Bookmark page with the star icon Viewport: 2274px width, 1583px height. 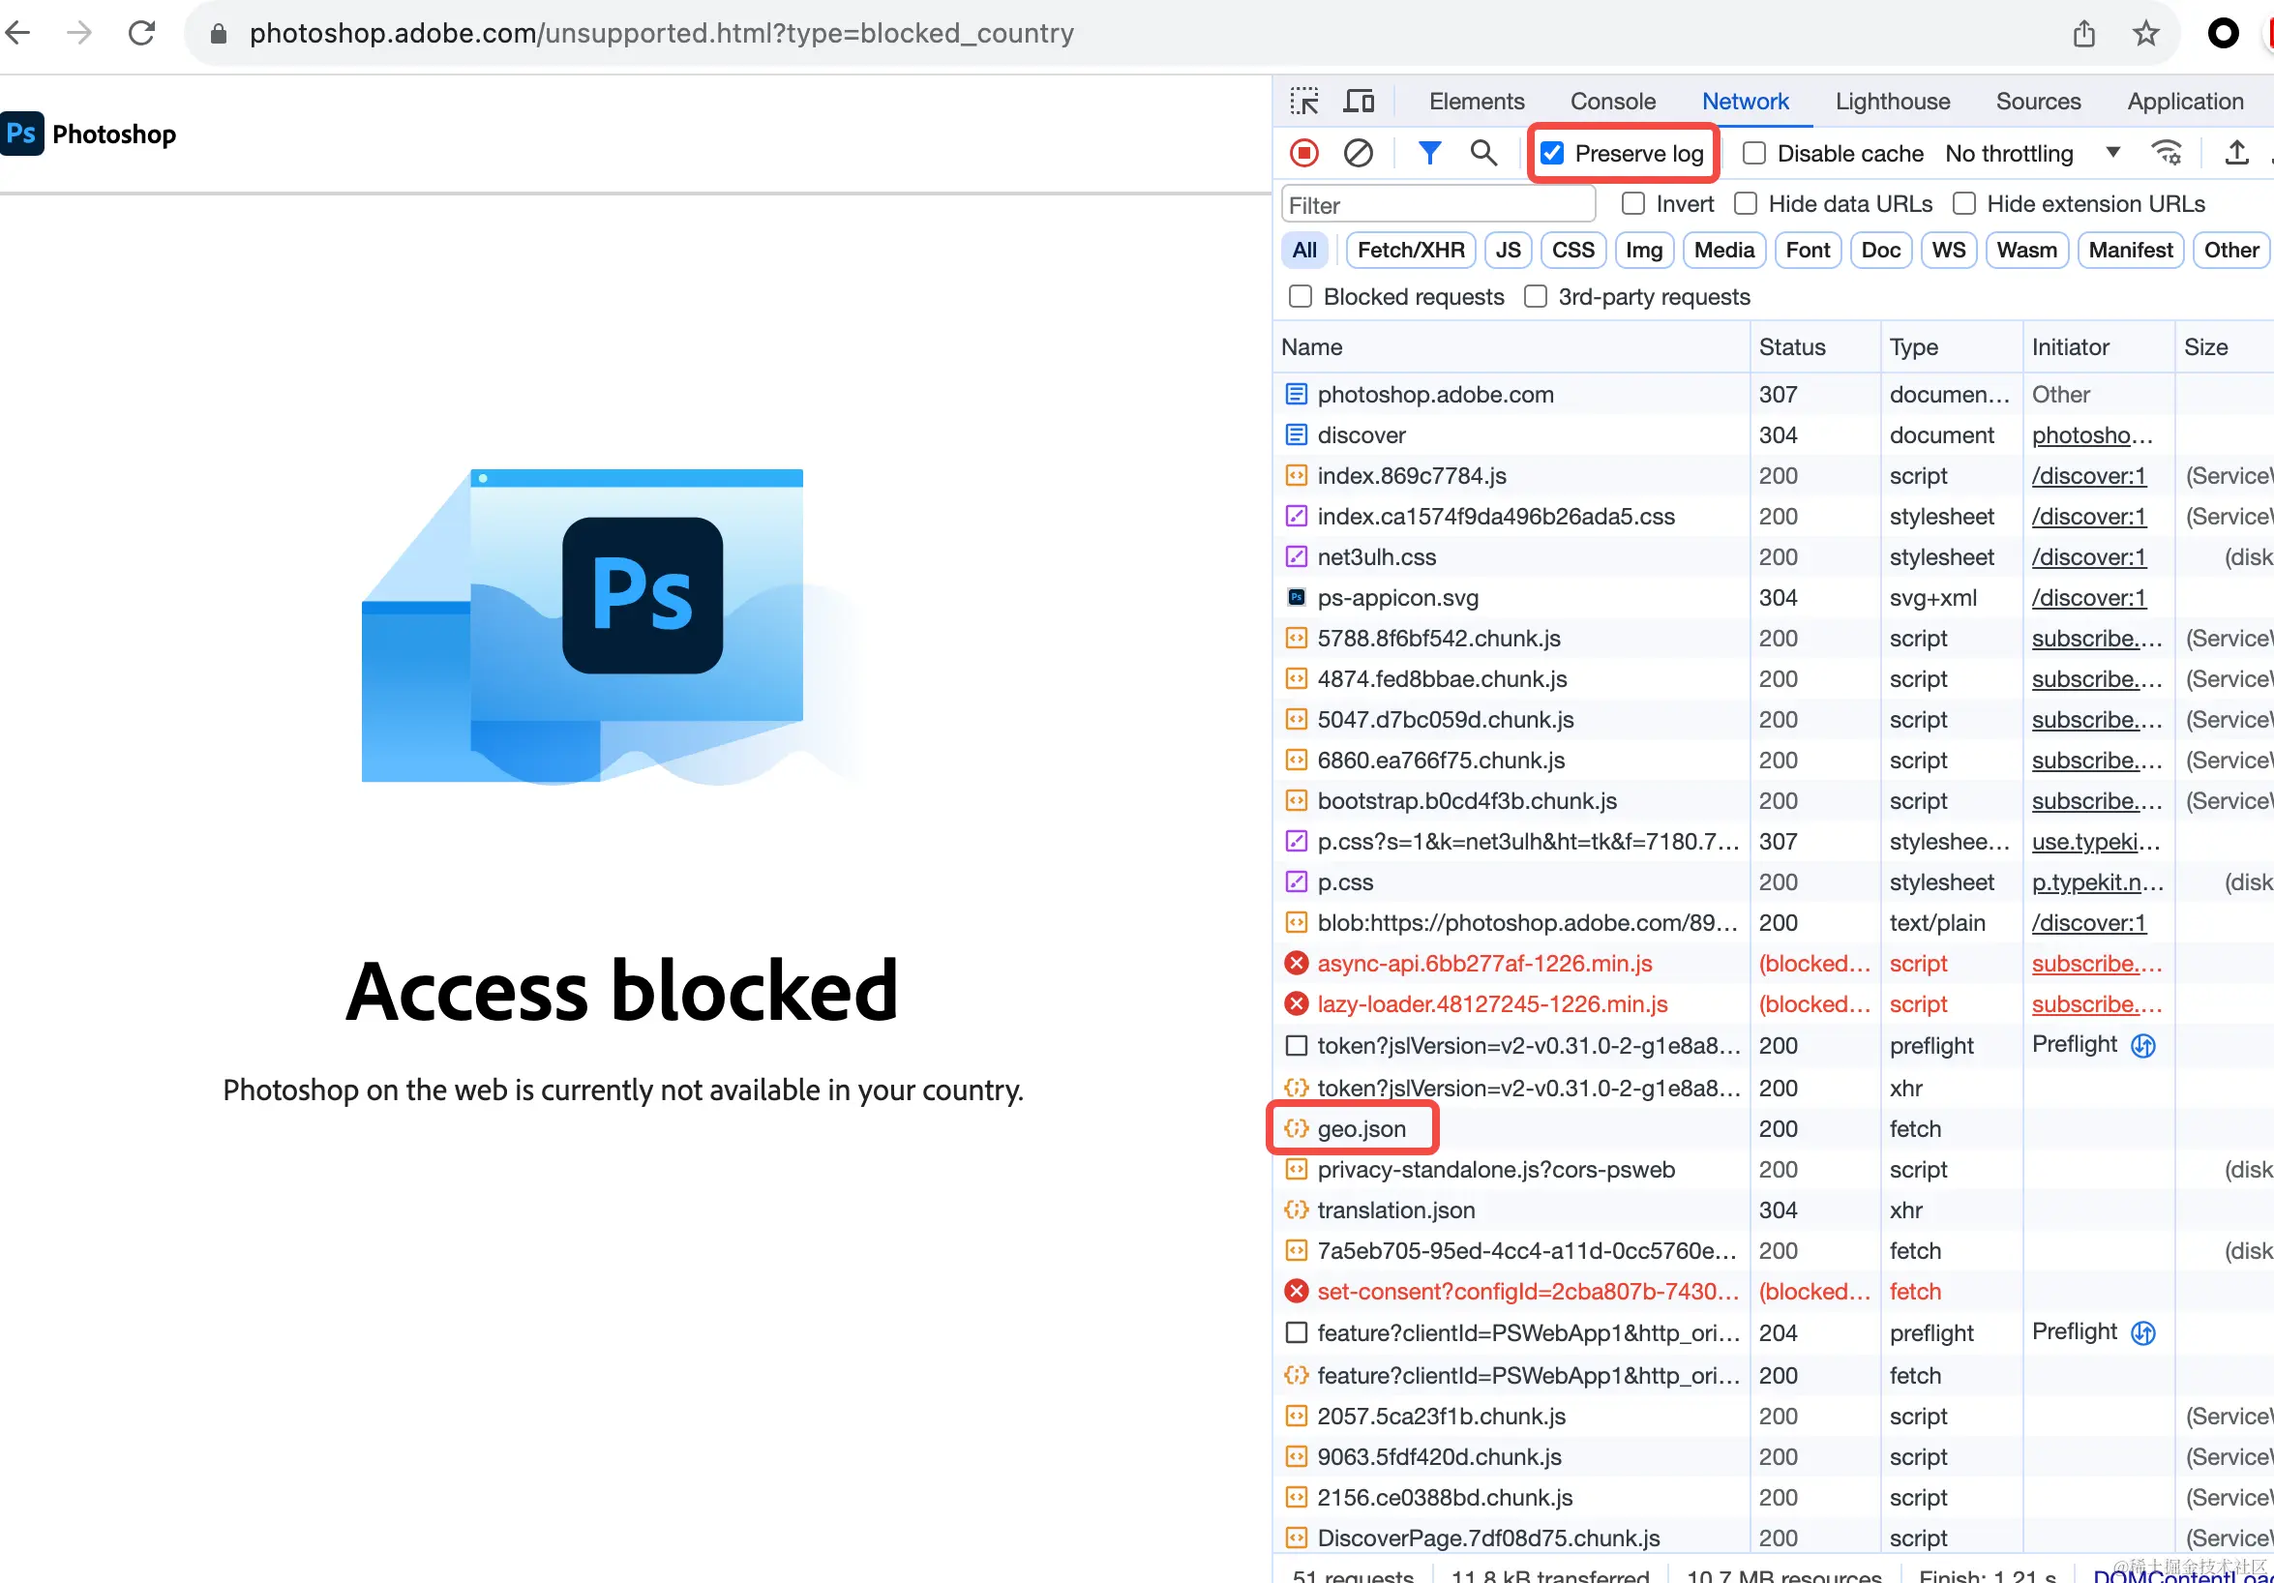pos(2145,34)
